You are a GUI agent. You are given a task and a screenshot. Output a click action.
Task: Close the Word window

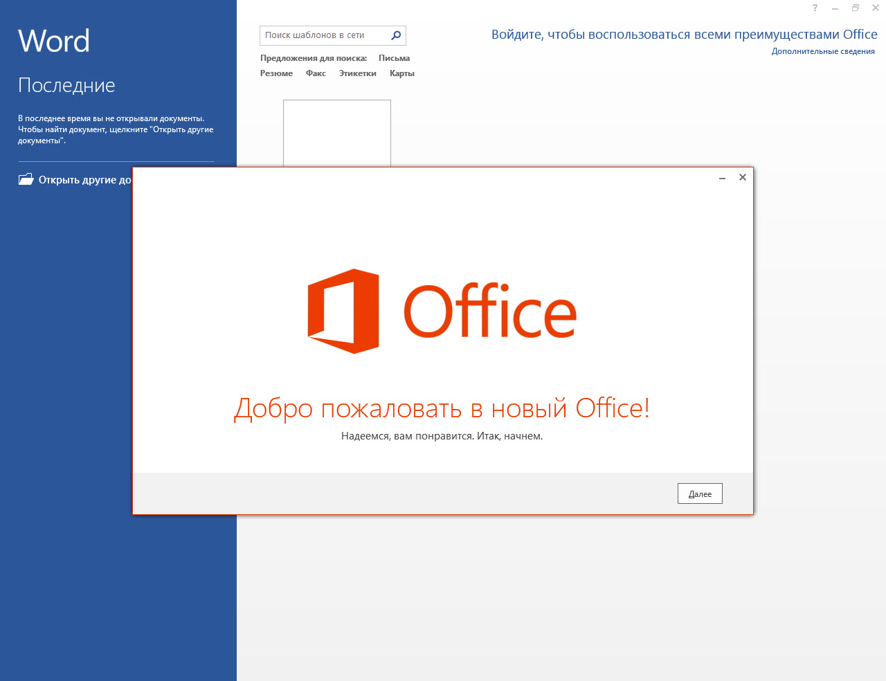(x=876, y=8)
